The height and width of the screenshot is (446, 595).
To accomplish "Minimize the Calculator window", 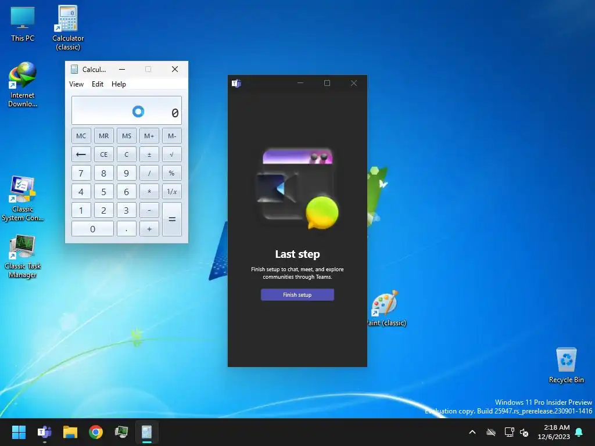I will (122, 69).
